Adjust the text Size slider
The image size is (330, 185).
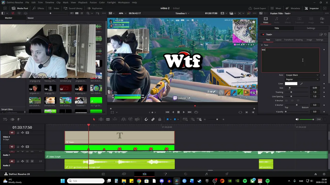pos(296,88)
